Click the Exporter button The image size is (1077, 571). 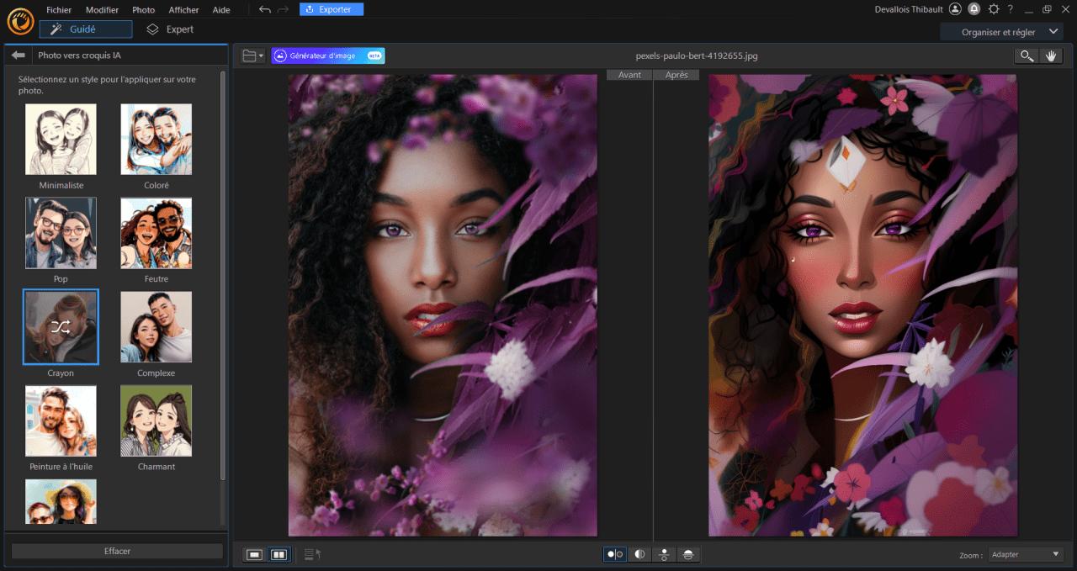tap(332, 9)
